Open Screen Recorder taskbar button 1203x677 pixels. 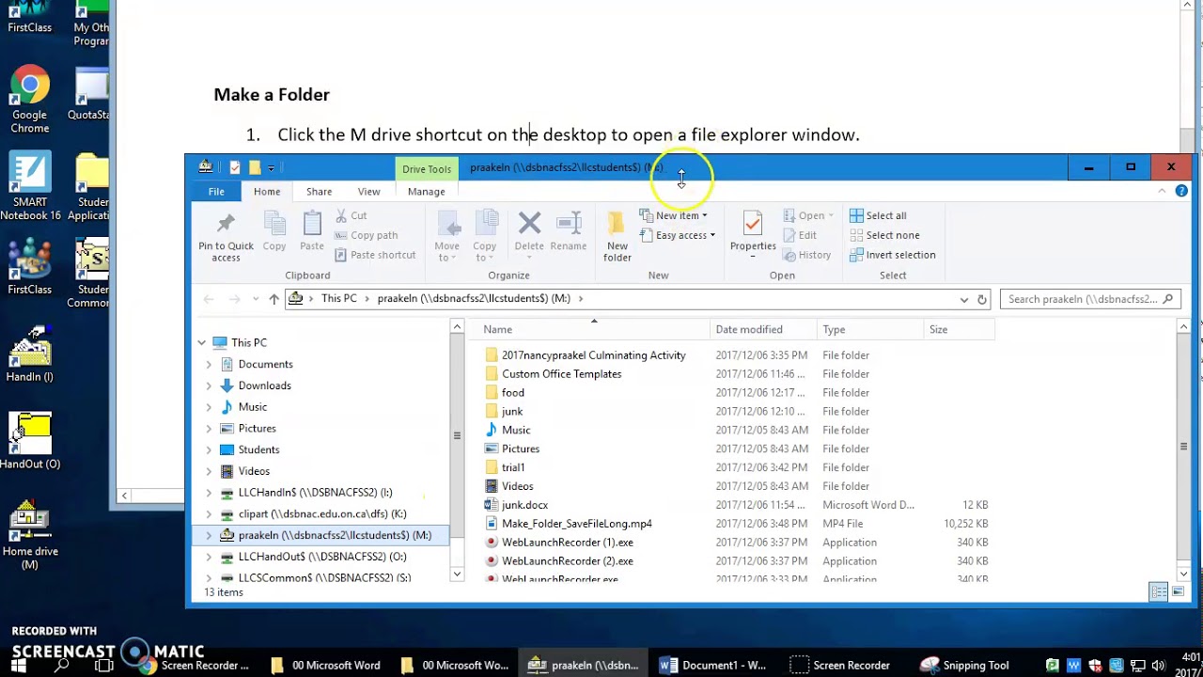[839, 665]
